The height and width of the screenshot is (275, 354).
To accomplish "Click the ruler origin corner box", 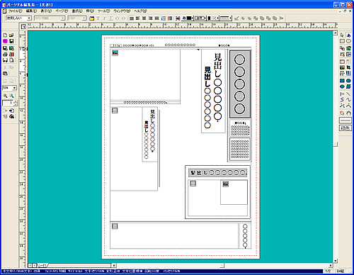I will 23,27.
